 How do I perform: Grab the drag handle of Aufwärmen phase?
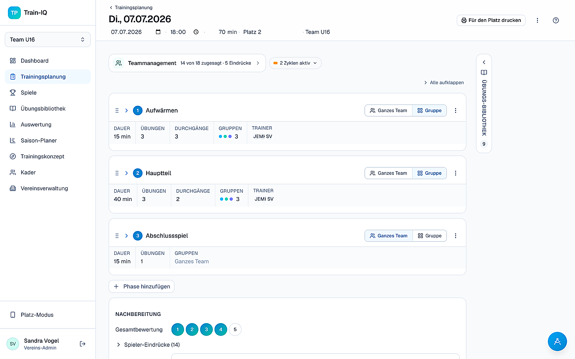point(117,111)
